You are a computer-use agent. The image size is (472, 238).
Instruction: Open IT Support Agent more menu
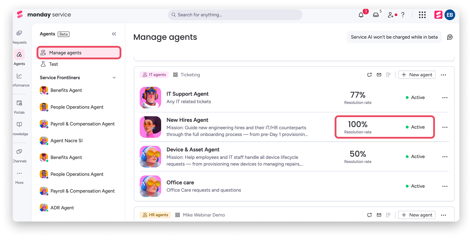445,98
